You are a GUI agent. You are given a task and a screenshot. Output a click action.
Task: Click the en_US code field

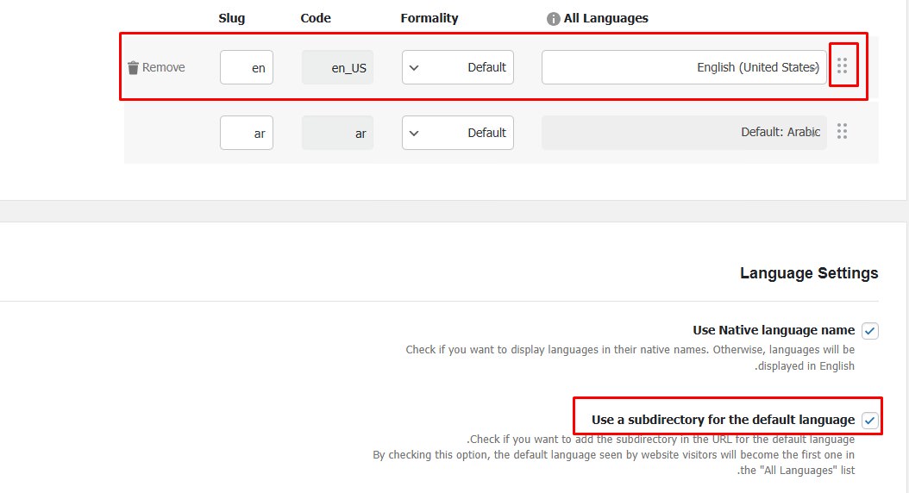[x=337, y=67]
